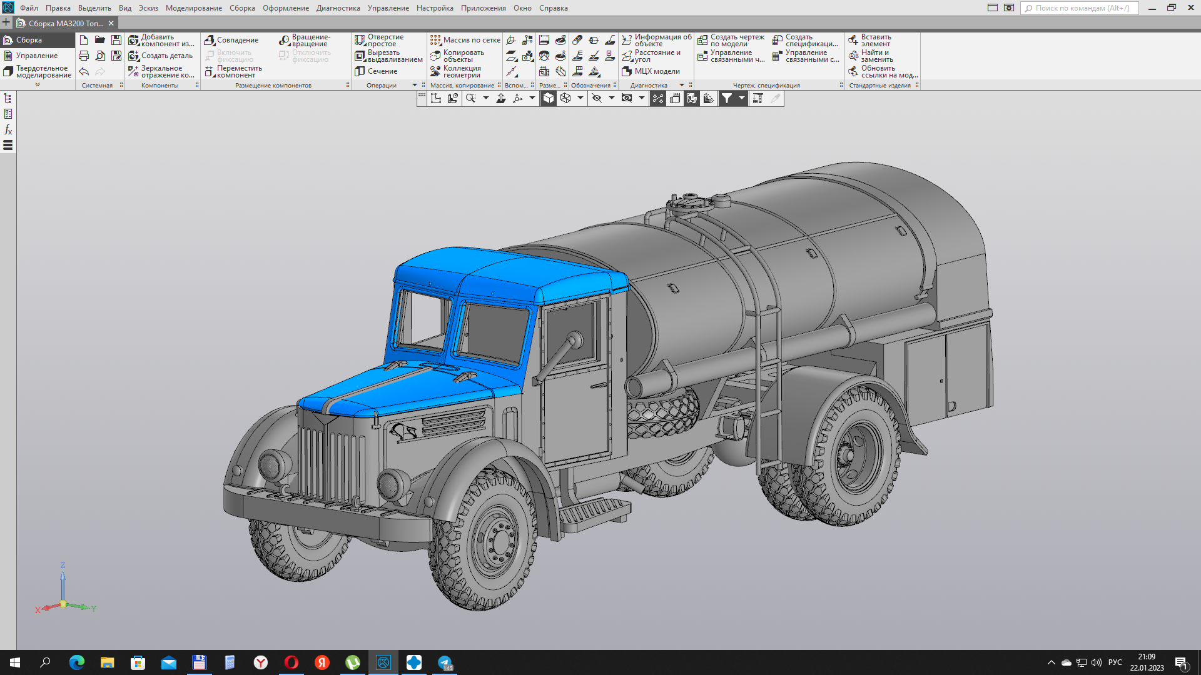Screen dimensions: 1201x675
Task: Open the Моделирование menu
Action: [193, 8]
